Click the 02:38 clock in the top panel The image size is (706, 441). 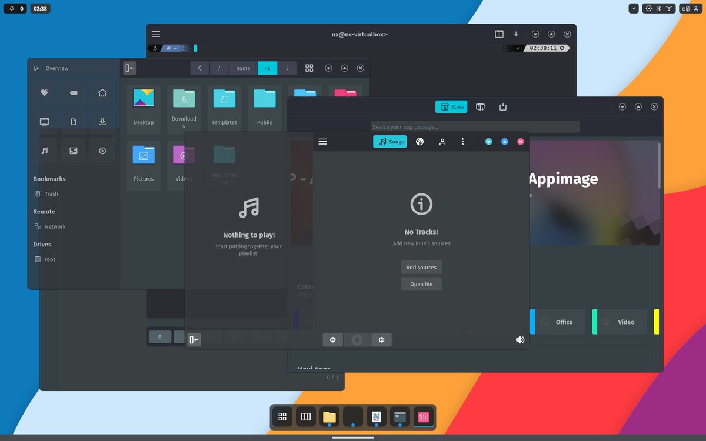click(40, 8)
